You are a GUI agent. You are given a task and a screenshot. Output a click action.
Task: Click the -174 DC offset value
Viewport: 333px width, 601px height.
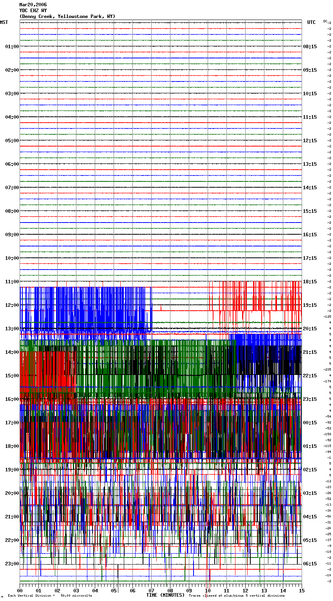pyautogui.click(x=328, y=381)
